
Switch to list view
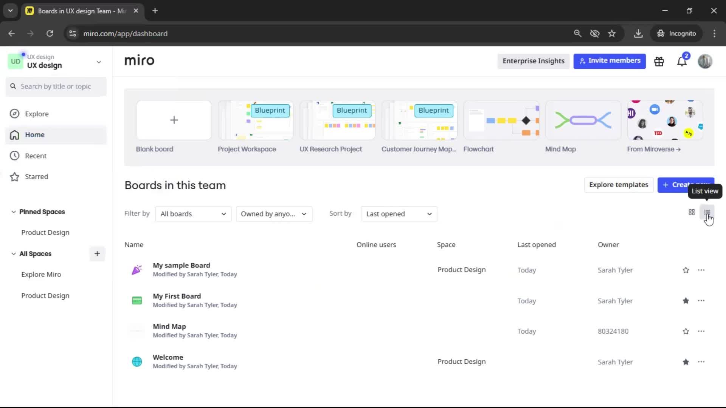coord(707,212)
